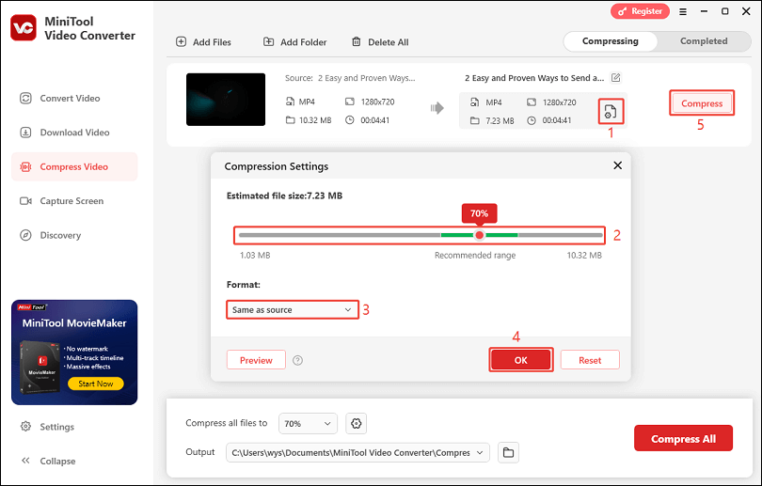This screenshot has height=486, width=762.
Task: Click the Preview button
Action: pos(256,360)
